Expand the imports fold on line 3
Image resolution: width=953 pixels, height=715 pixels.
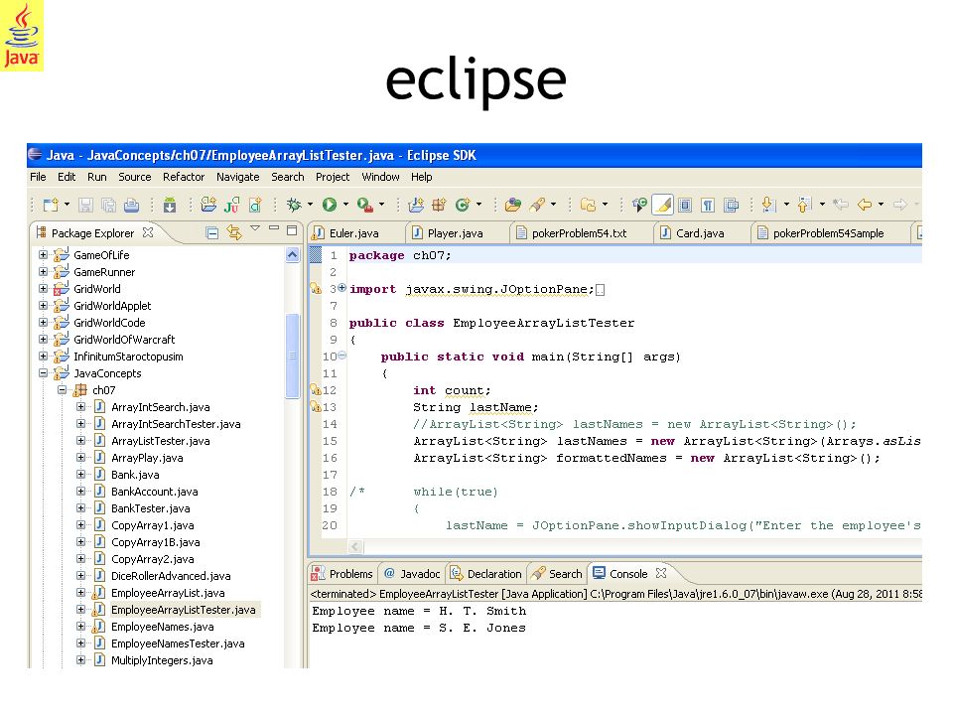[x=342, y=288]
